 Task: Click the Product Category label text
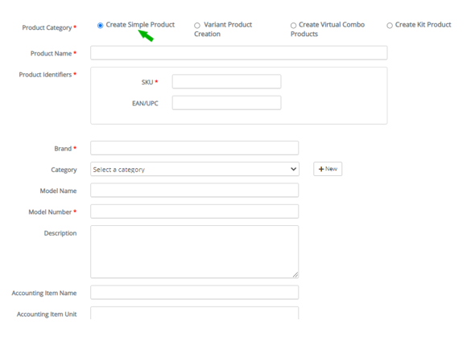click(x=47, y=27)
